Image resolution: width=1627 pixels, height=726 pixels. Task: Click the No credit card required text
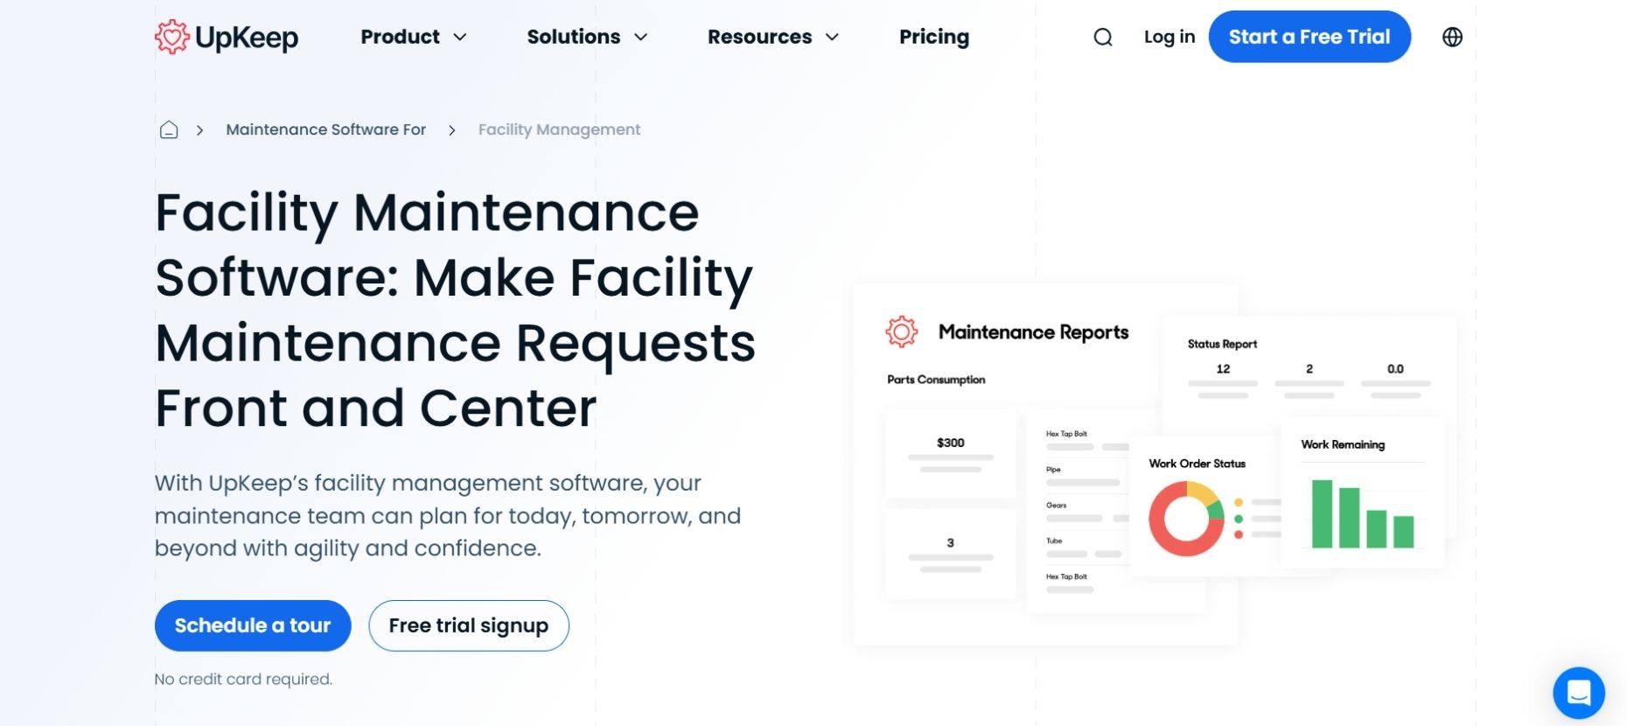pyautogui.click(x=243, y=679)
